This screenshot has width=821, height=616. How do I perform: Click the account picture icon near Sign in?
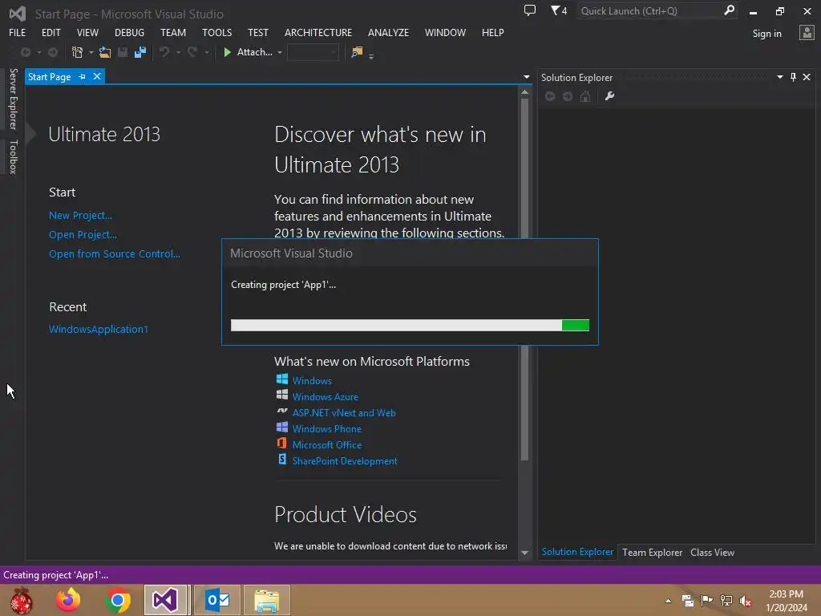pyautogui.click(x=807, y=33)
